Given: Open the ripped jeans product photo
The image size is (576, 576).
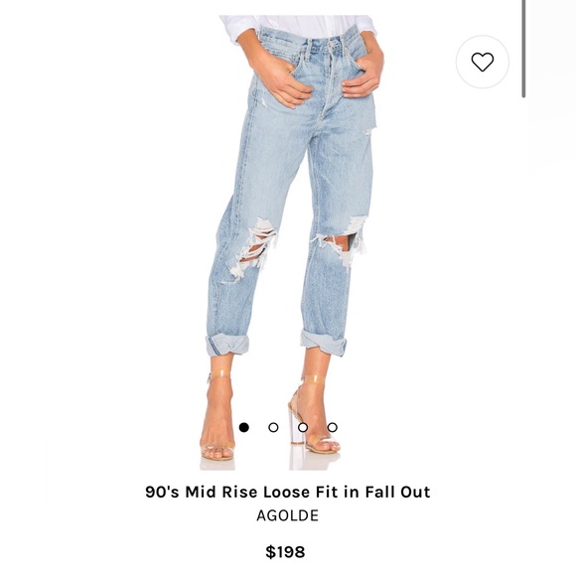Looking at the screenshot, I should point(288,242).
